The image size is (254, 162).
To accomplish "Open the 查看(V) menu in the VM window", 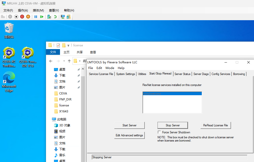I will (54, 10).
